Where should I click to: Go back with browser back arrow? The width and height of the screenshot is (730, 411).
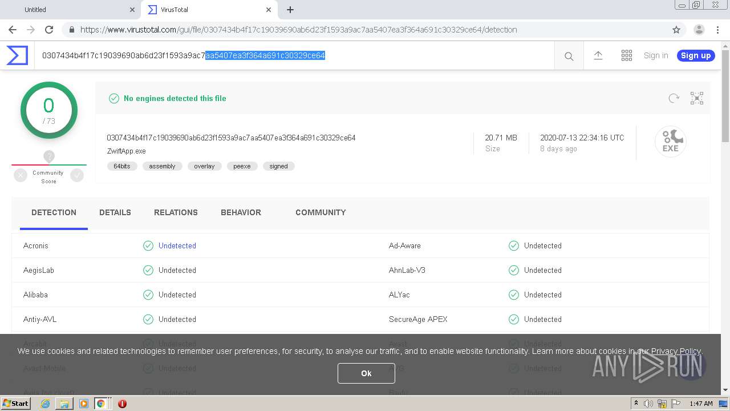(x=13, y=30)
